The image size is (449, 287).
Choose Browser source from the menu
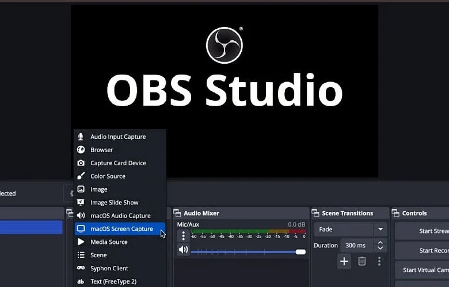120,150
